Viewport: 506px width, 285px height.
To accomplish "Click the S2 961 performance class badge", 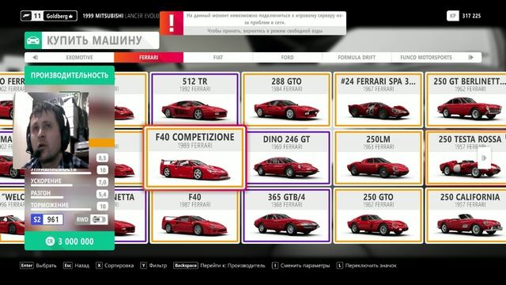I will coord(47,220).
